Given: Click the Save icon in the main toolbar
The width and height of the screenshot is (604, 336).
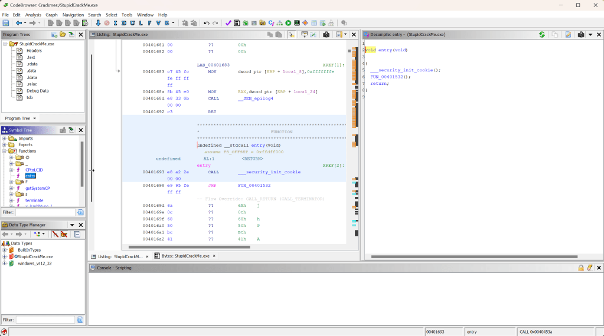Looking at the screenshot, I should [6, 23].
